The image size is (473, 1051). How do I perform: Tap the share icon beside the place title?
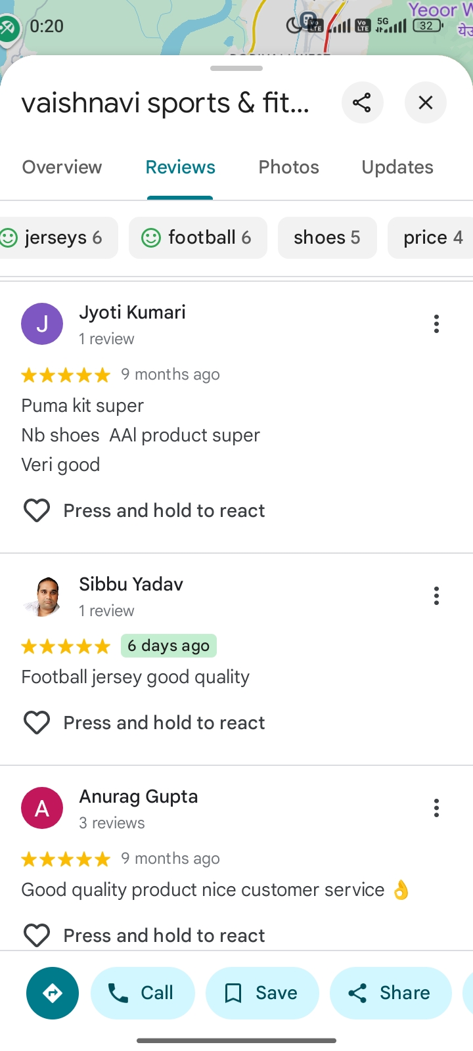pyautogui.click(x=362, y=102)
